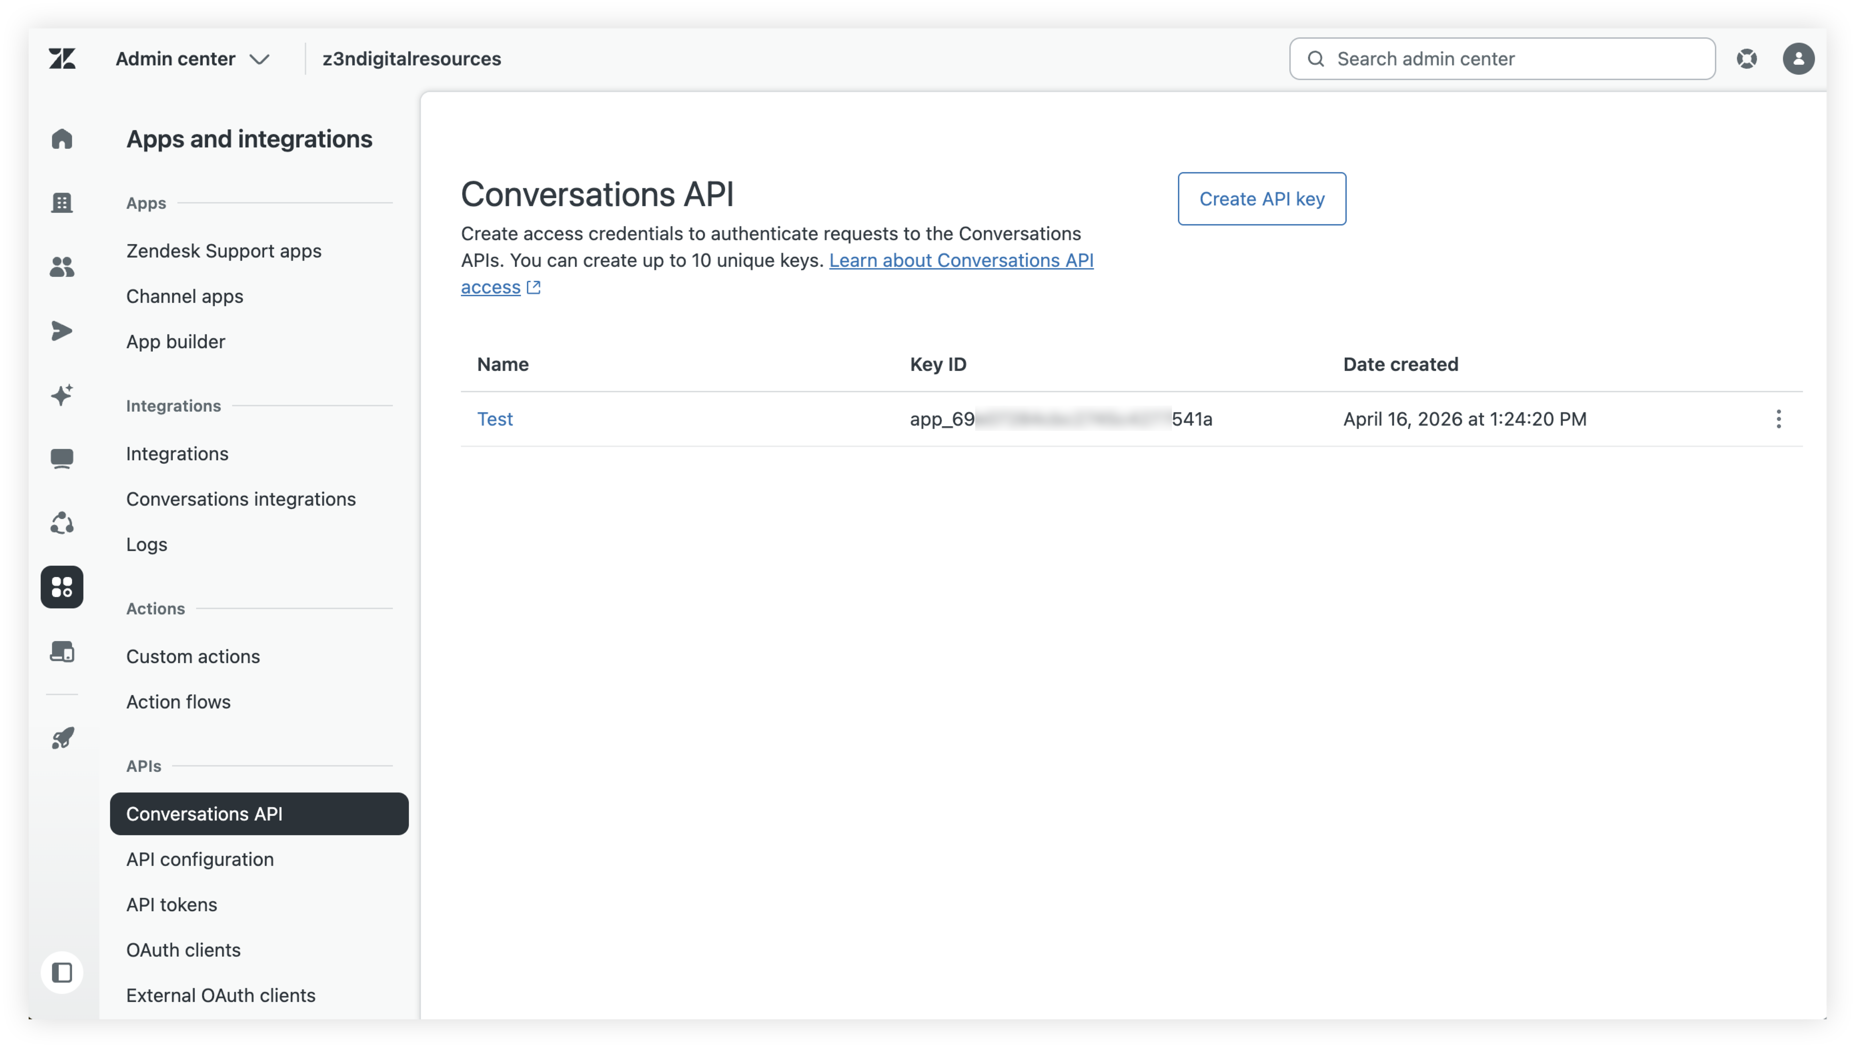Open the devices icon below the apps grid
Screen dimensions: 1855x1048
[62, 651]
